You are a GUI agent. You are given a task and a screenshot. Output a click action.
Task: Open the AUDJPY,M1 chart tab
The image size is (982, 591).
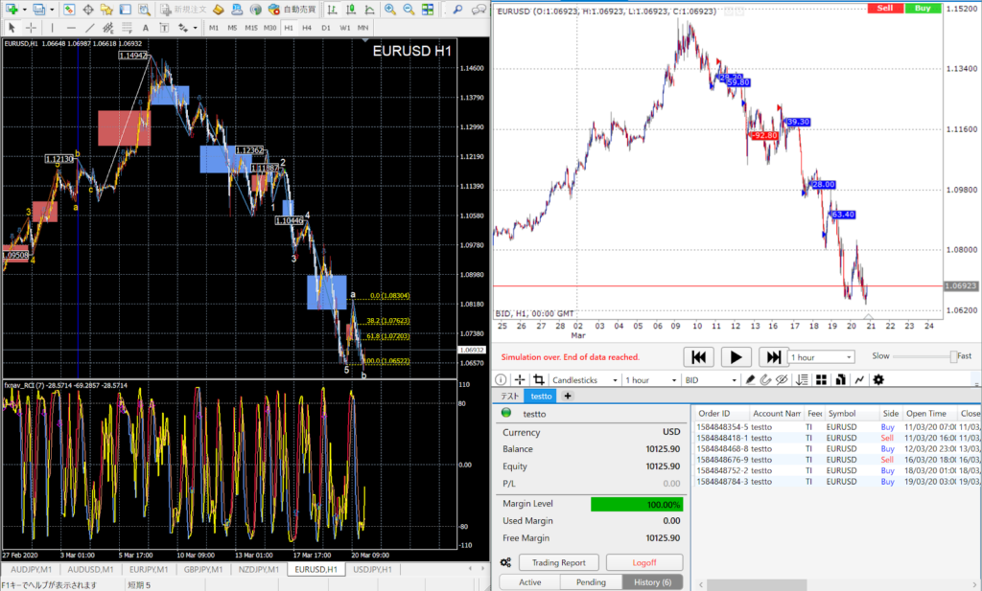[32, 569]
